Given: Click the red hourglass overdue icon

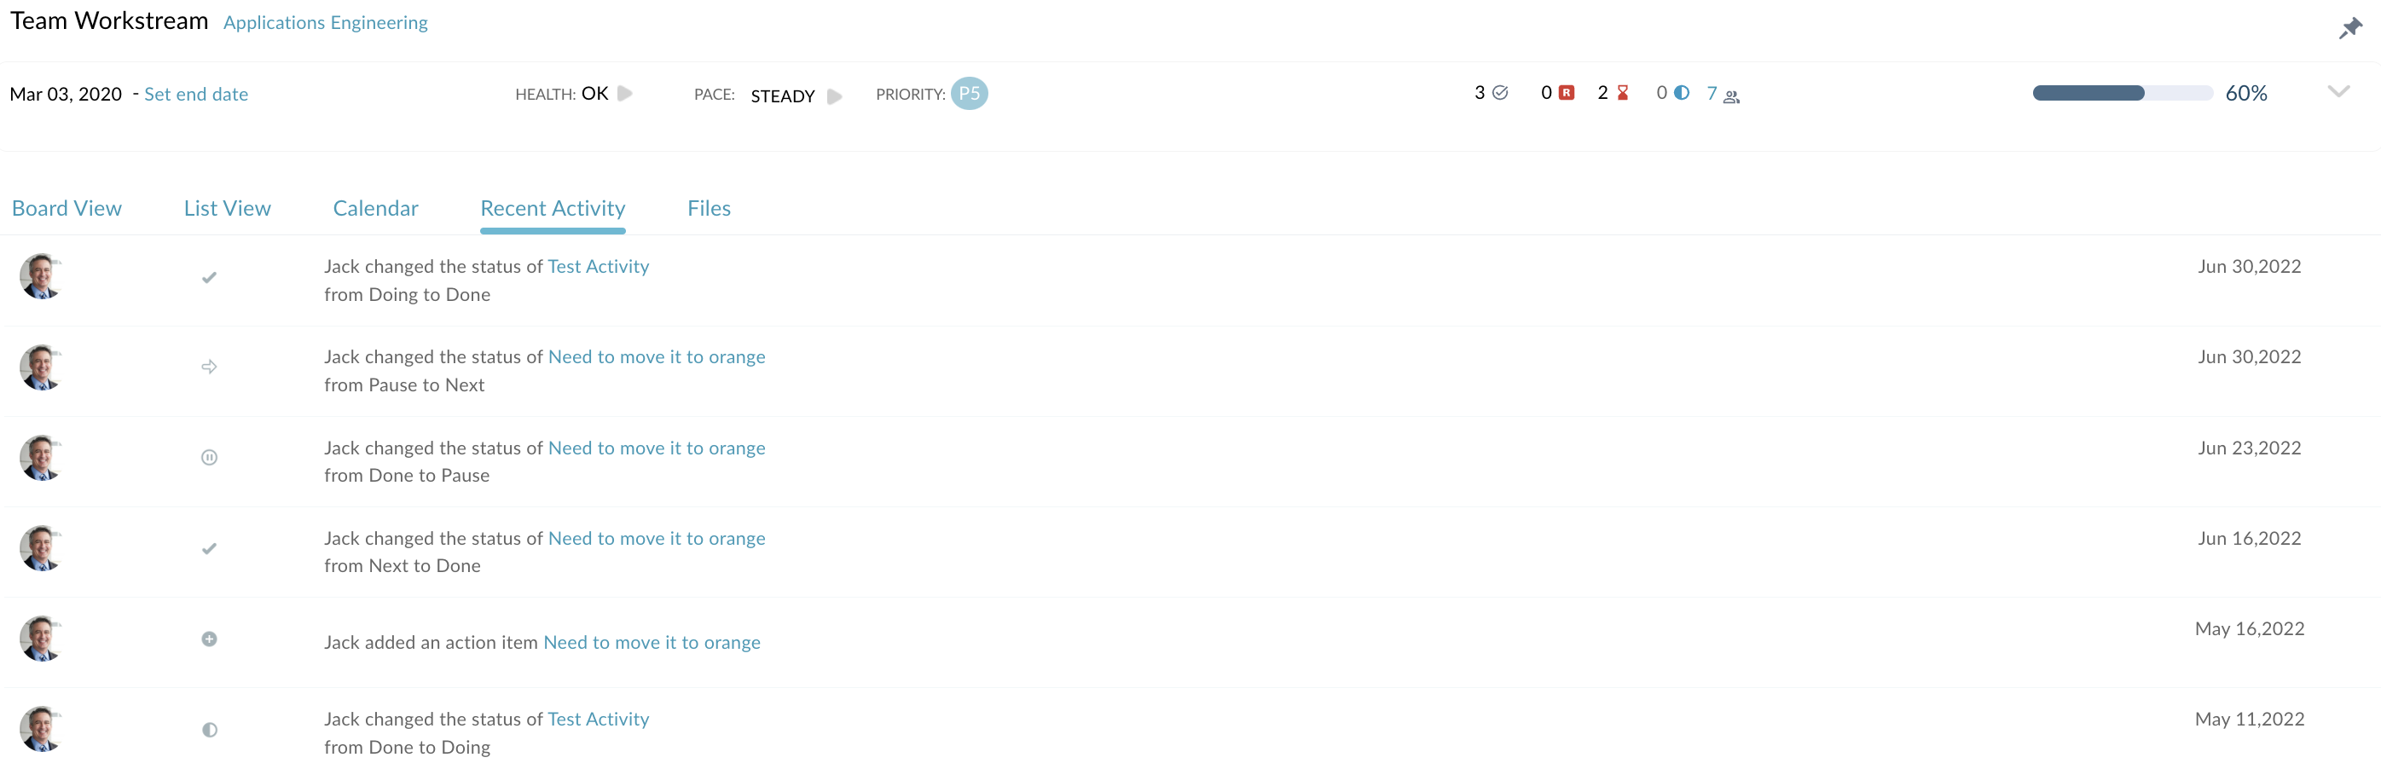Looking at the screenshot, I should [1622, 92].
